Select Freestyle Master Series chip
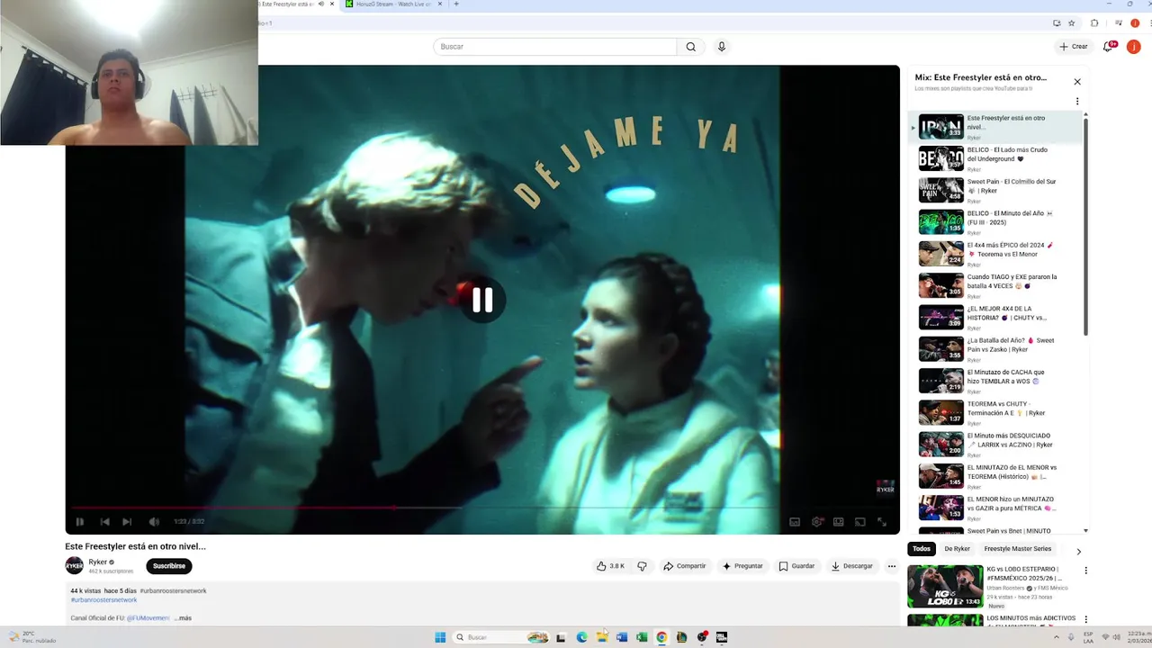 click(x=1018, y=549)
